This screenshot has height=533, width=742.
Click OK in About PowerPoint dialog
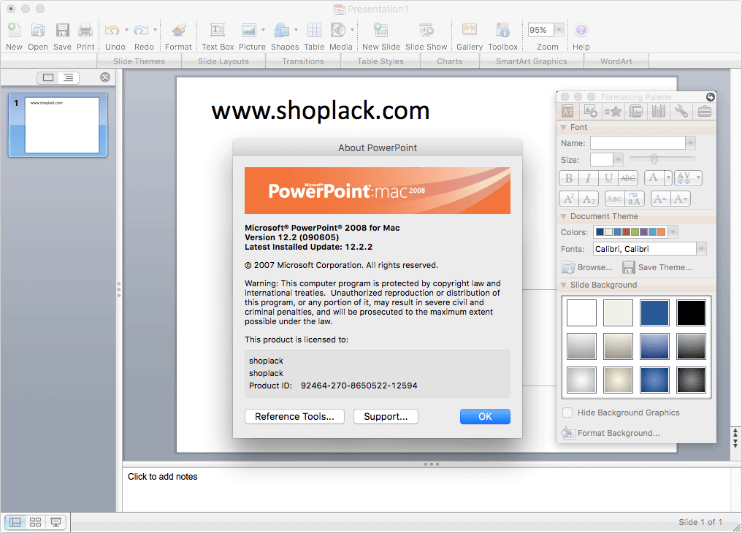point(485,417)
